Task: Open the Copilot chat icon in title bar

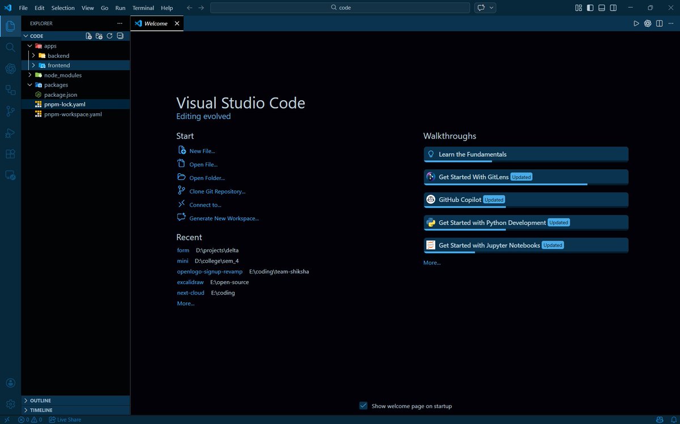Action: click(481, 8)
